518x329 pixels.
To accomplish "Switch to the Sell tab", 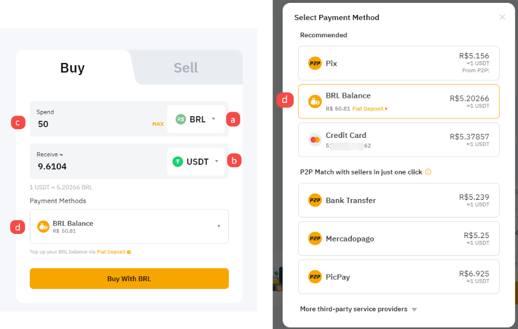I will (x=185, y=68).
